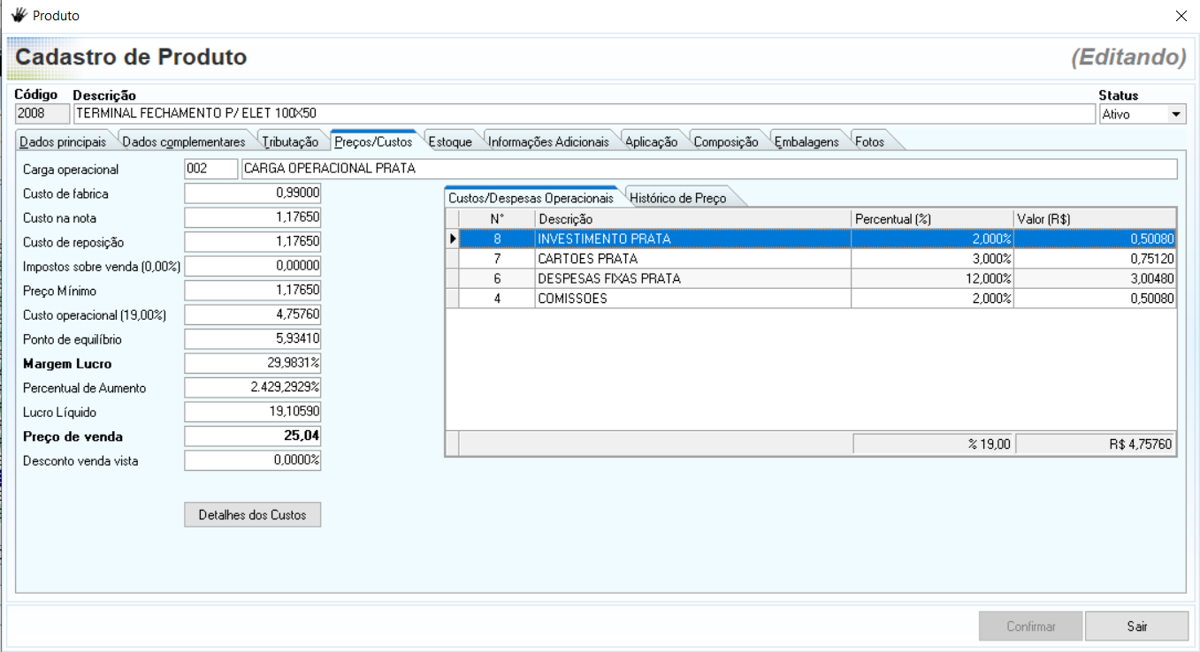
Task: Focus the Lucro Líquido field
Action: (x=253, y=412)
